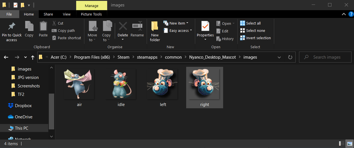The image size is (354, 148).
Task: Switch to the Share tab
Action: point(48,14)
